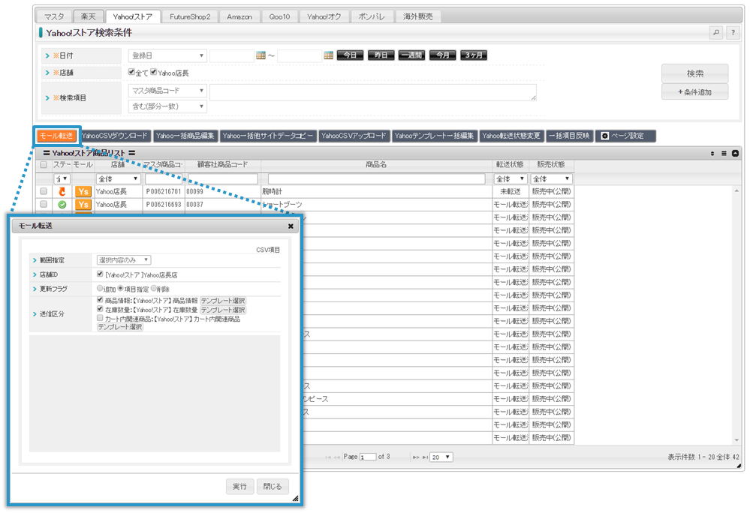The image size is (750, 513).
Task: Open ページ設定 page settings
Action: [625, 136]
